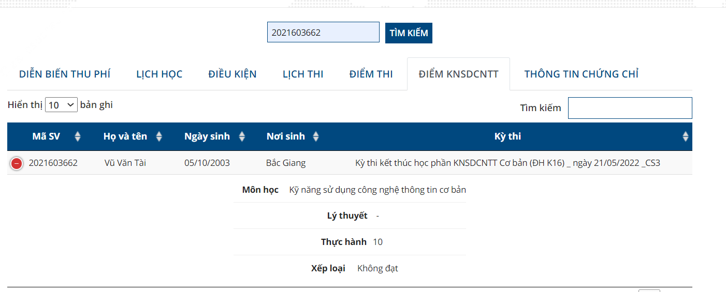Click sort arrows in Kỳ thi column
Viewport: 726px width, 292px height.
[x=686, y=136]
